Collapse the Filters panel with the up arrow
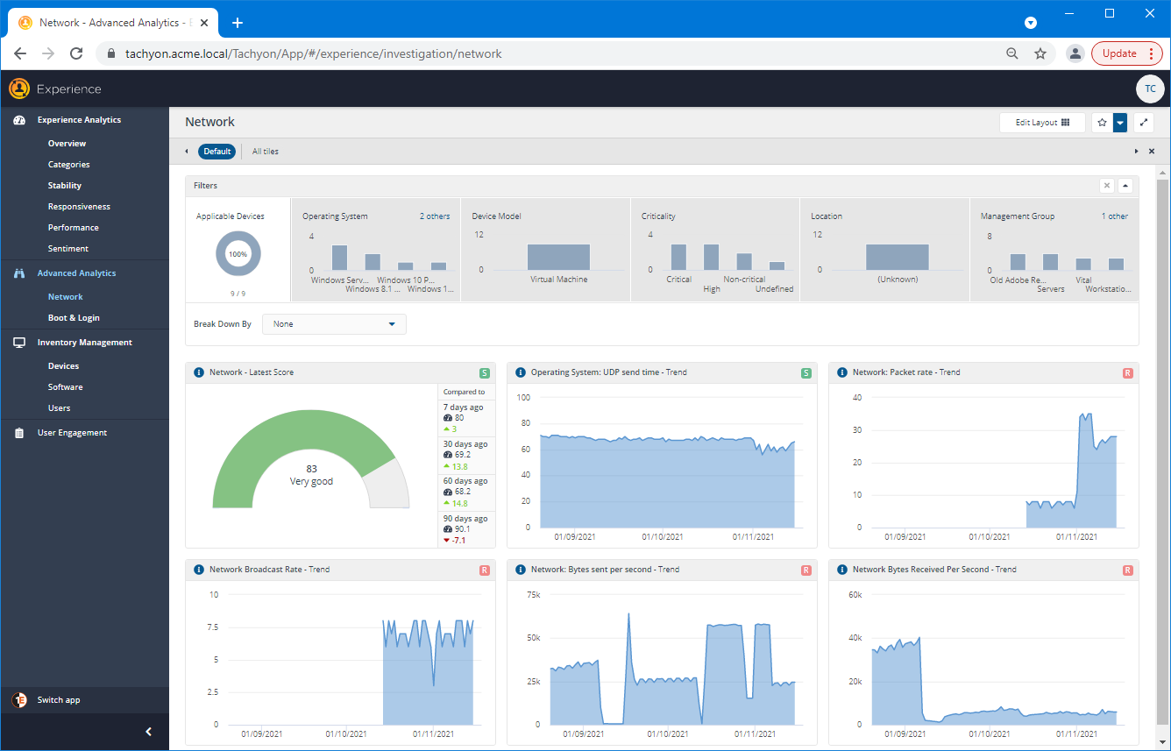Viewport: 1171px width, 751px height. tap(1125, 186)
